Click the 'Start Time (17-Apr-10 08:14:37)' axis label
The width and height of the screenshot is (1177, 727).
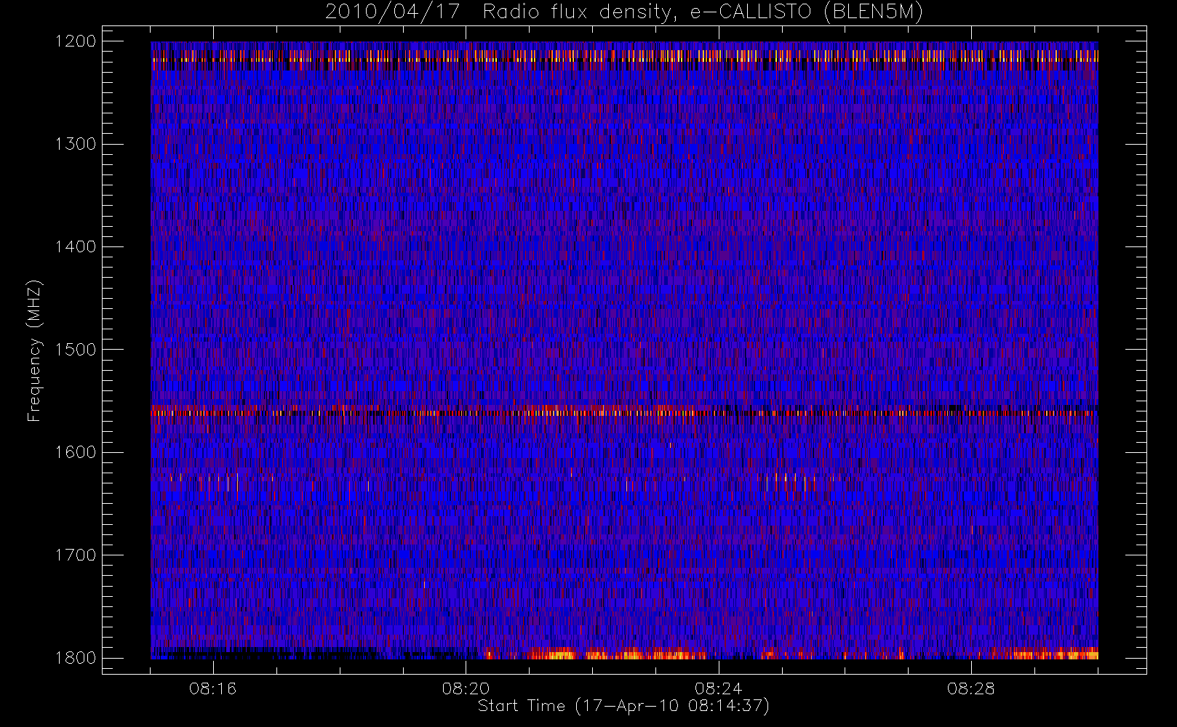(623, 706)
